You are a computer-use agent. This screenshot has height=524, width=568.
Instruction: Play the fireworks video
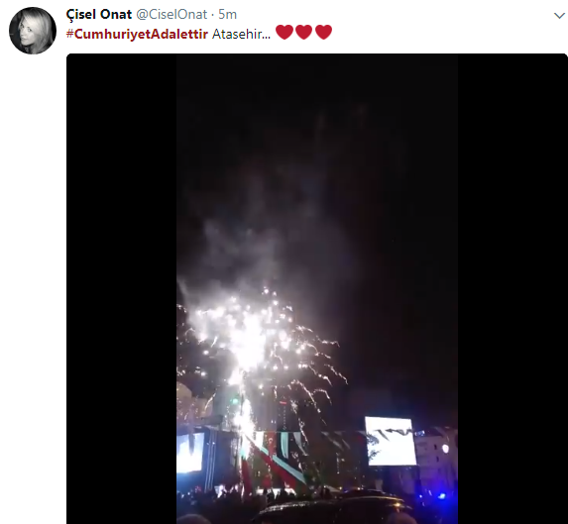click(x=317, y=289)
